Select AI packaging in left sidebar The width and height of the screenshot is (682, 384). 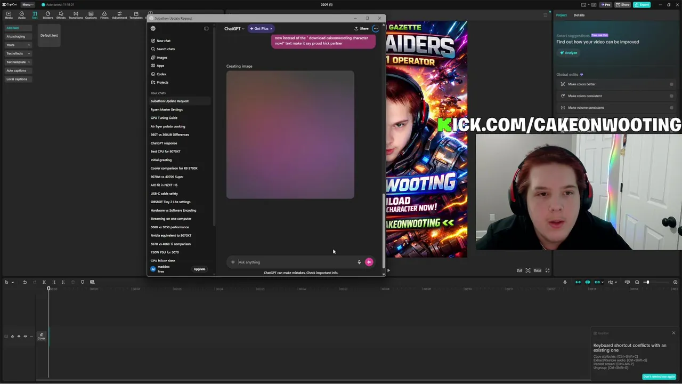(18, 36)
